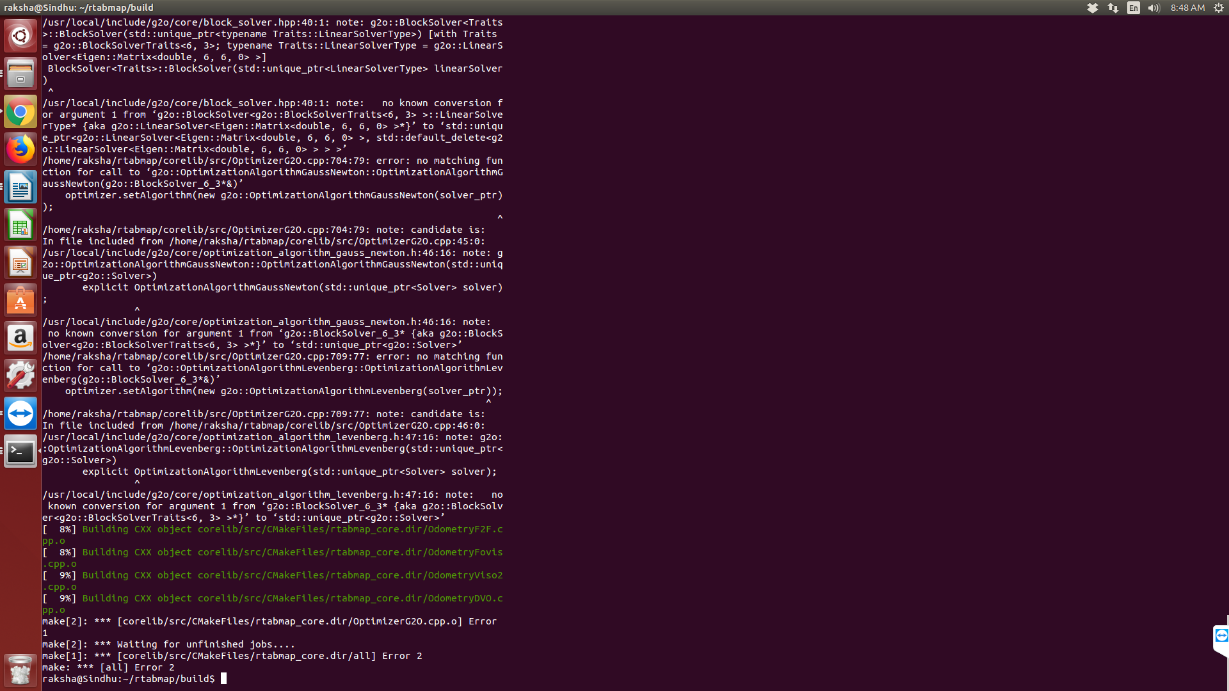Open the system power gear menu
1229x691 pixels.
1219,8
